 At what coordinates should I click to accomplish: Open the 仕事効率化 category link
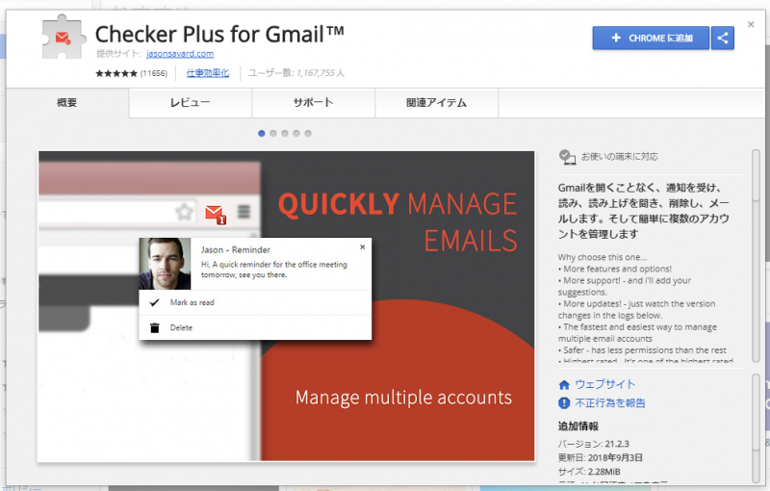click(x=208, y=73)
